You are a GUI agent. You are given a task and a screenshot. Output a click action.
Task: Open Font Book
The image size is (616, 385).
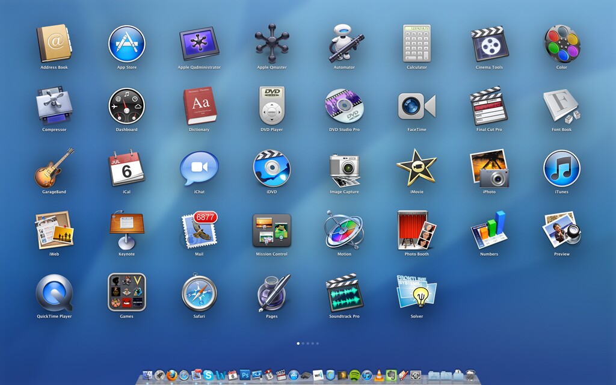(562, 106)
